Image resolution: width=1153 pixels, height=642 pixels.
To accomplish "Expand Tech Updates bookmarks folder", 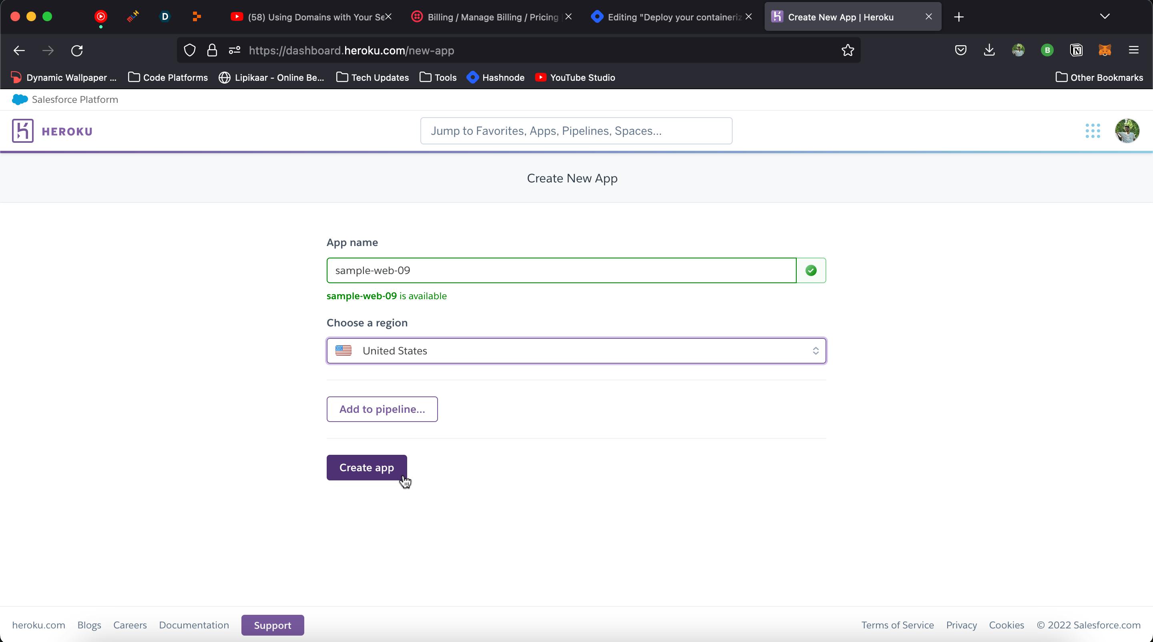I will (372, 77).
